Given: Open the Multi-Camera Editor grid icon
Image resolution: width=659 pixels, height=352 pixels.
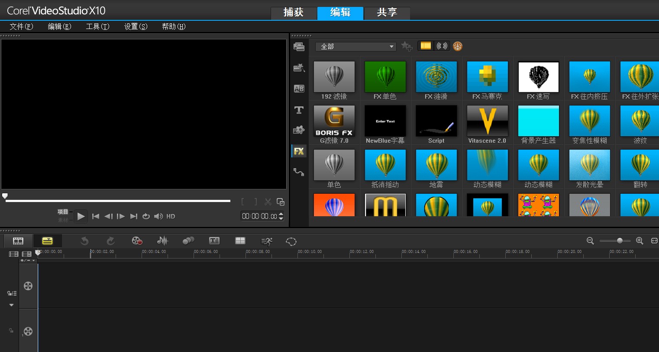Looking at the screenshot, I should [x=240, y=241].
